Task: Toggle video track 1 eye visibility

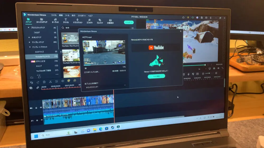Action: tap(41, 108)
